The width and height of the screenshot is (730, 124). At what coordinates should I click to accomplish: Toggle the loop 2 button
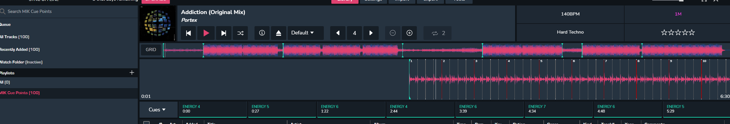[x=438, y=33]
